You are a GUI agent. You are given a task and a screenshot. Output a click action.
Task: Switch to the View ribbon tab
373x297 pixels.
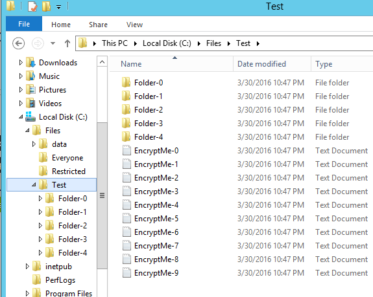tap(134, 25)
